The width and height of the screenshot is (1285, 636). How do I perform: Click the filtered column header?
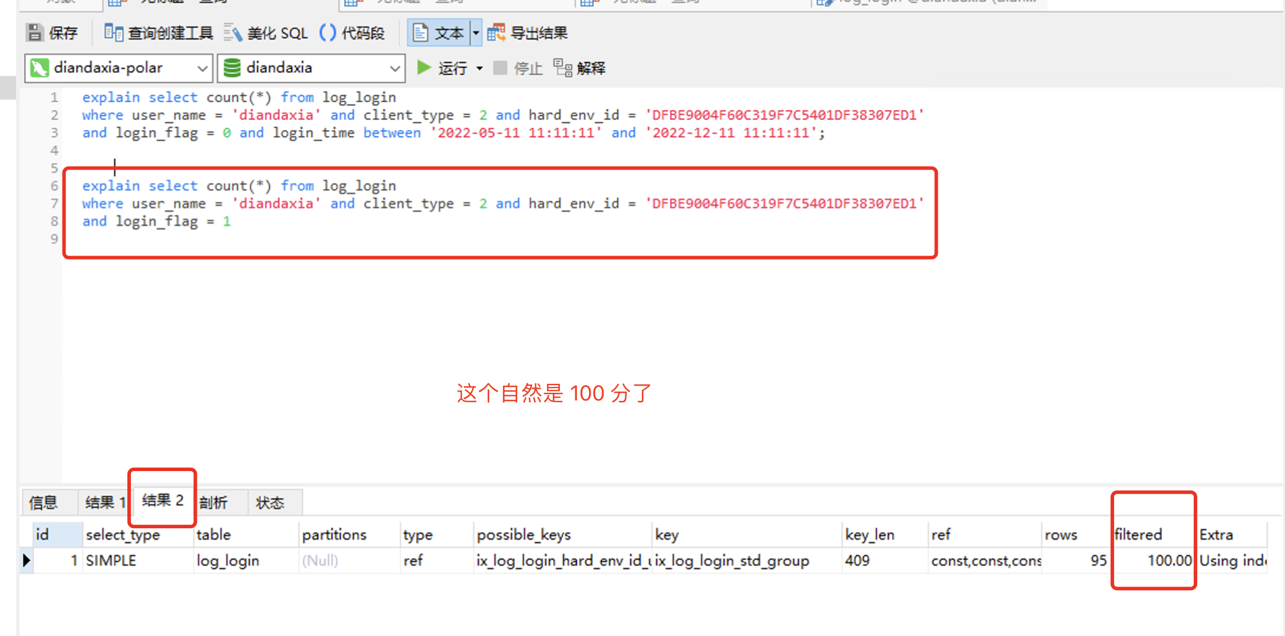[x=1138, y=535]
